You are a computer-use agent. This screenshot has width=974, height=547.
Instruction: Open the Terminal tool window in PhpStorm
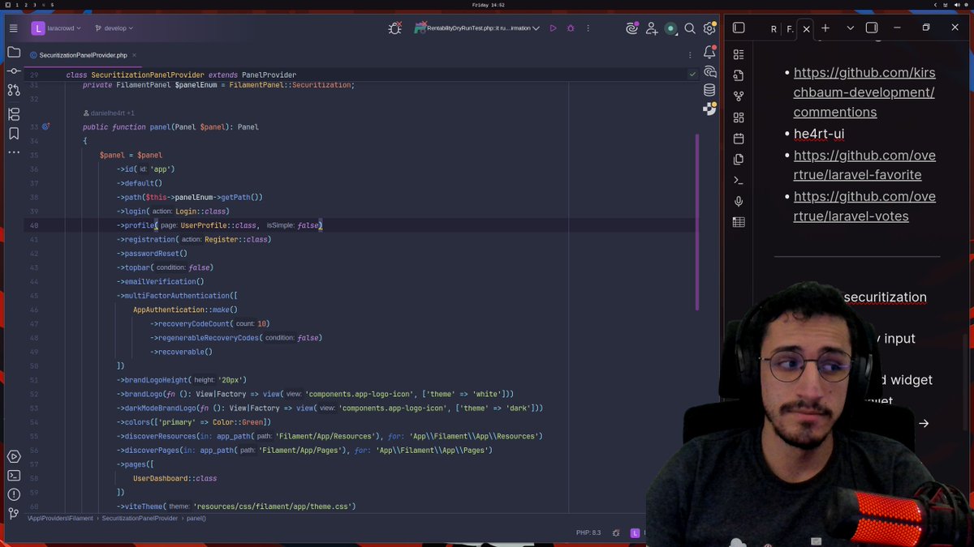pyautogui.click(x=14, y=476)
